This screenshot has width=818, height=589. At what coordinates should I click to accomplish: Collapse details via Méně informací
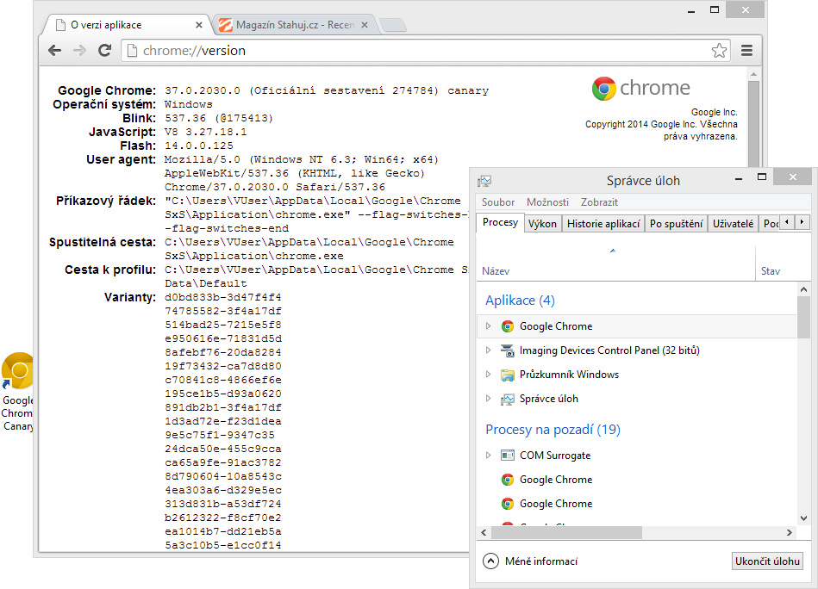[x=531, y=561]
